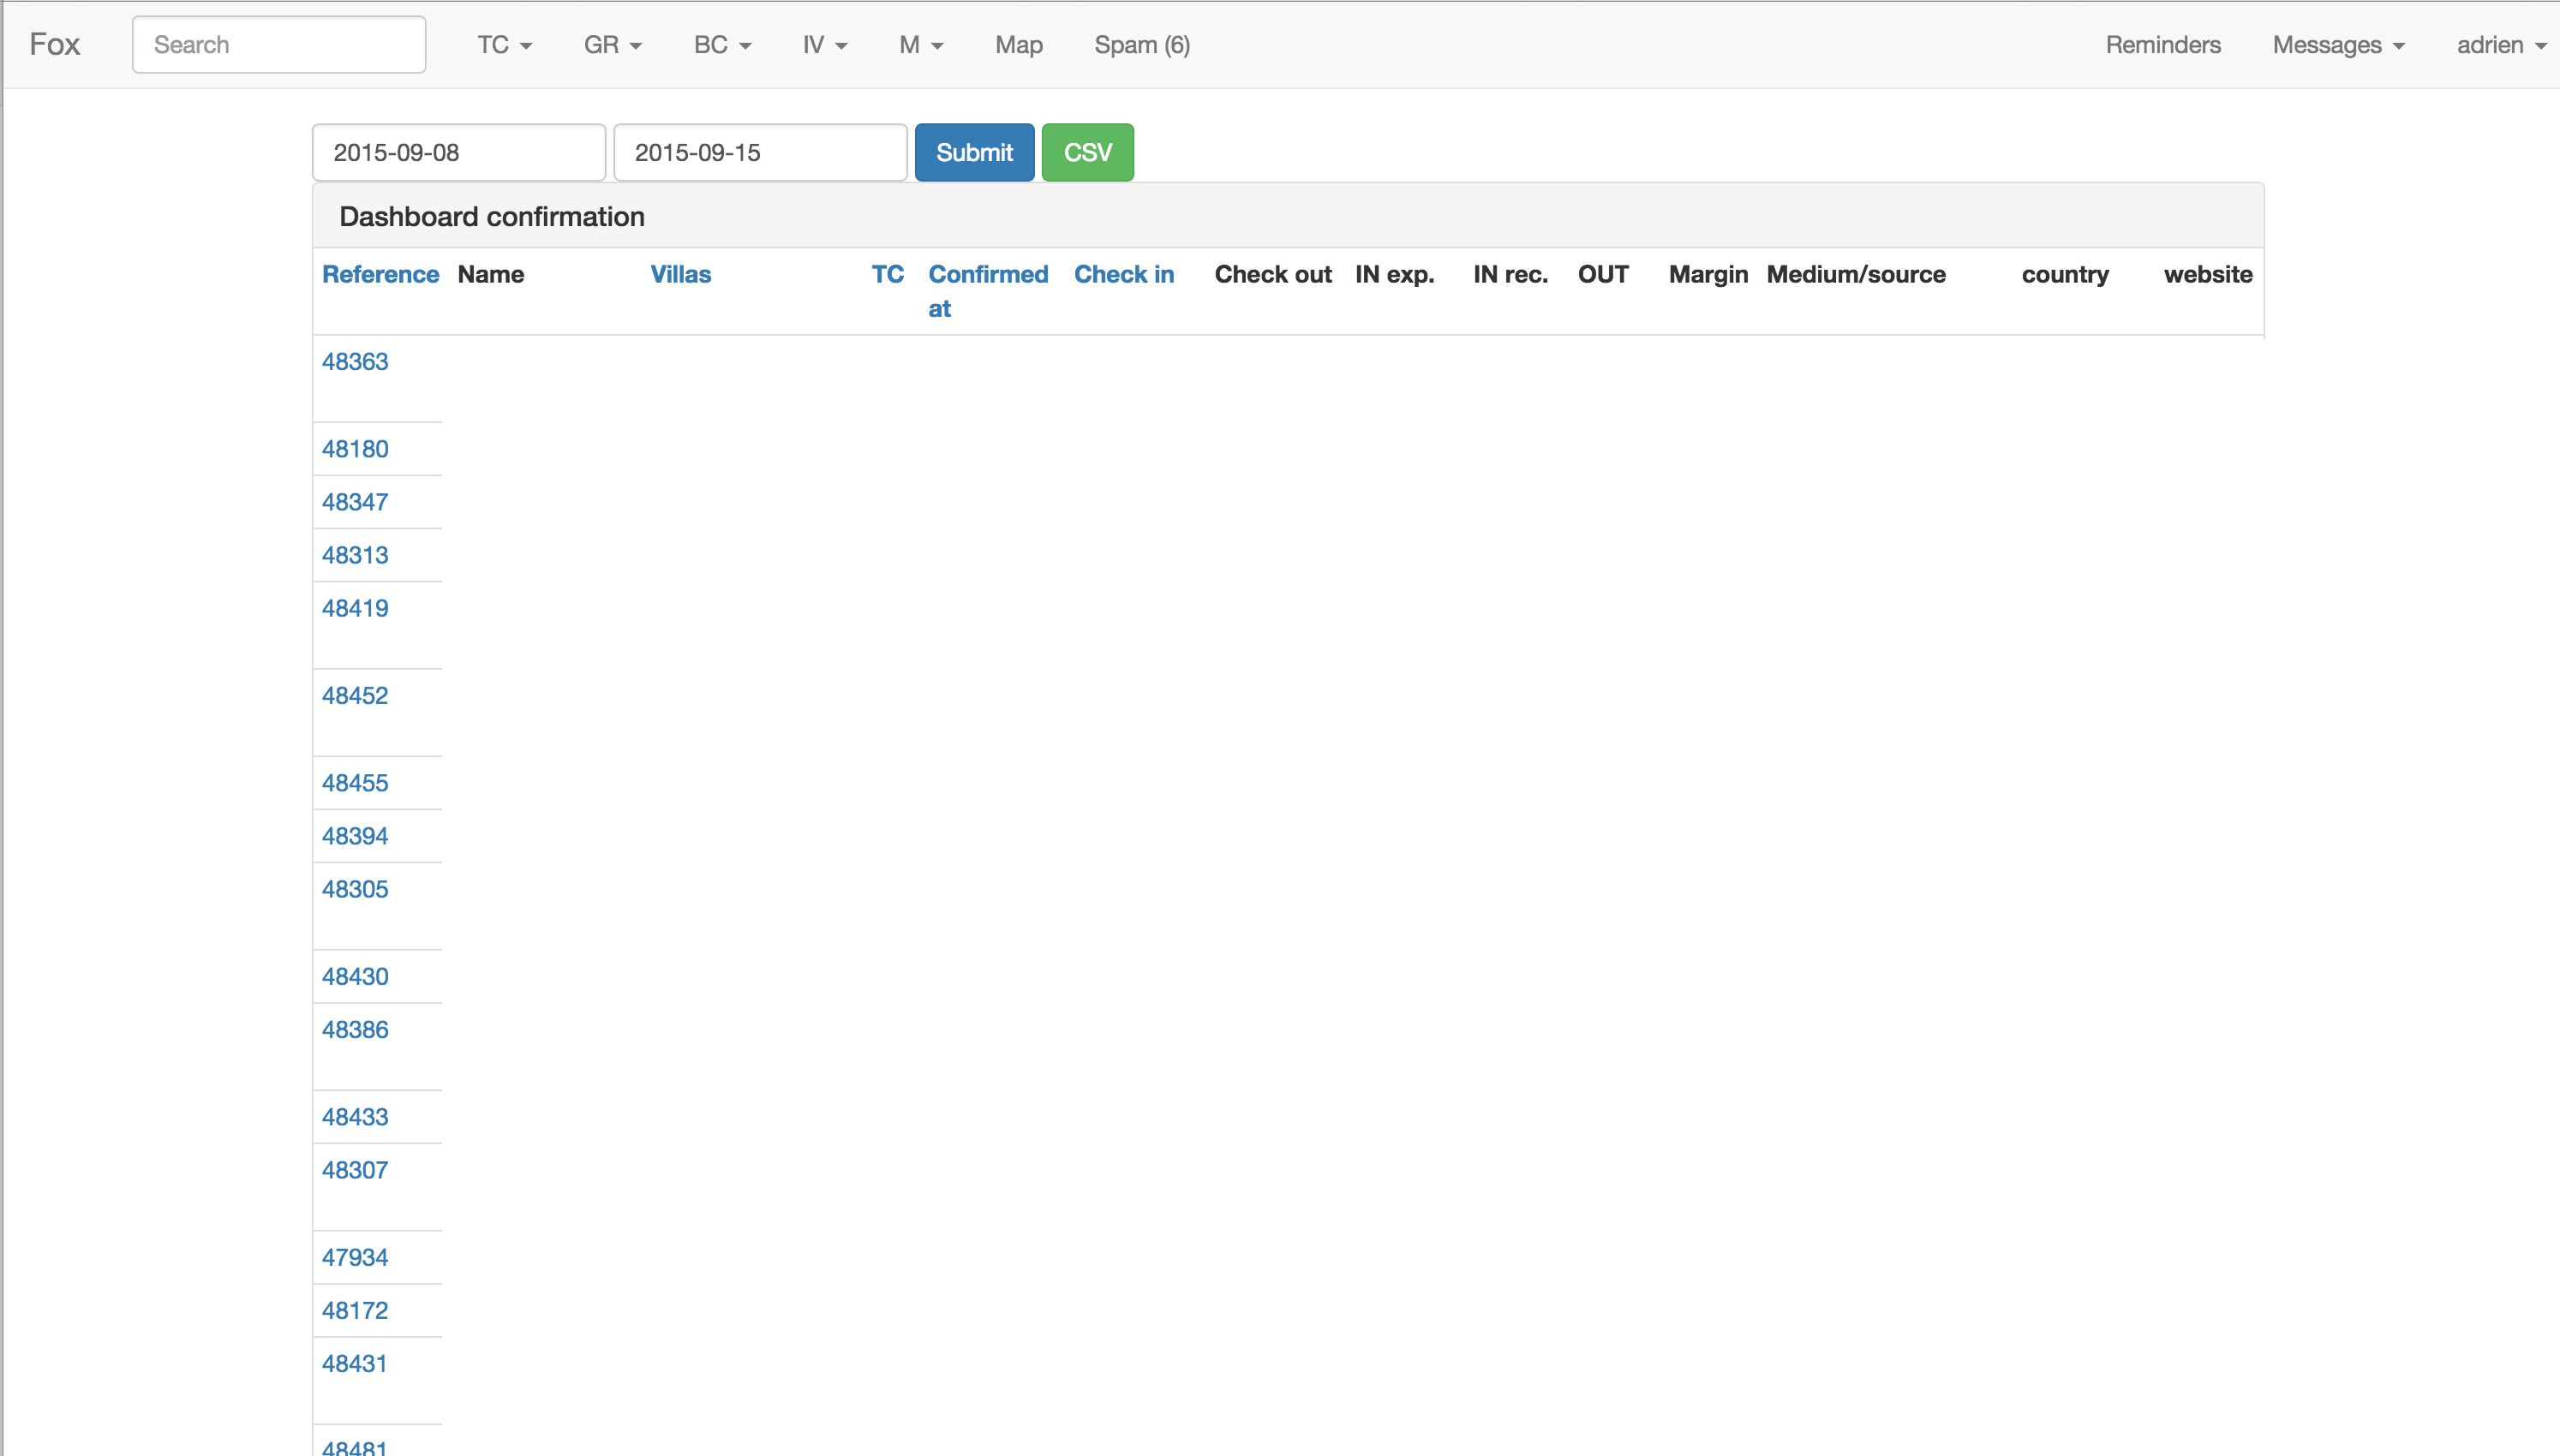This screenshot has width=2560, height=1456.
Task: Open booking reference 48363
Action: [355, 362]
